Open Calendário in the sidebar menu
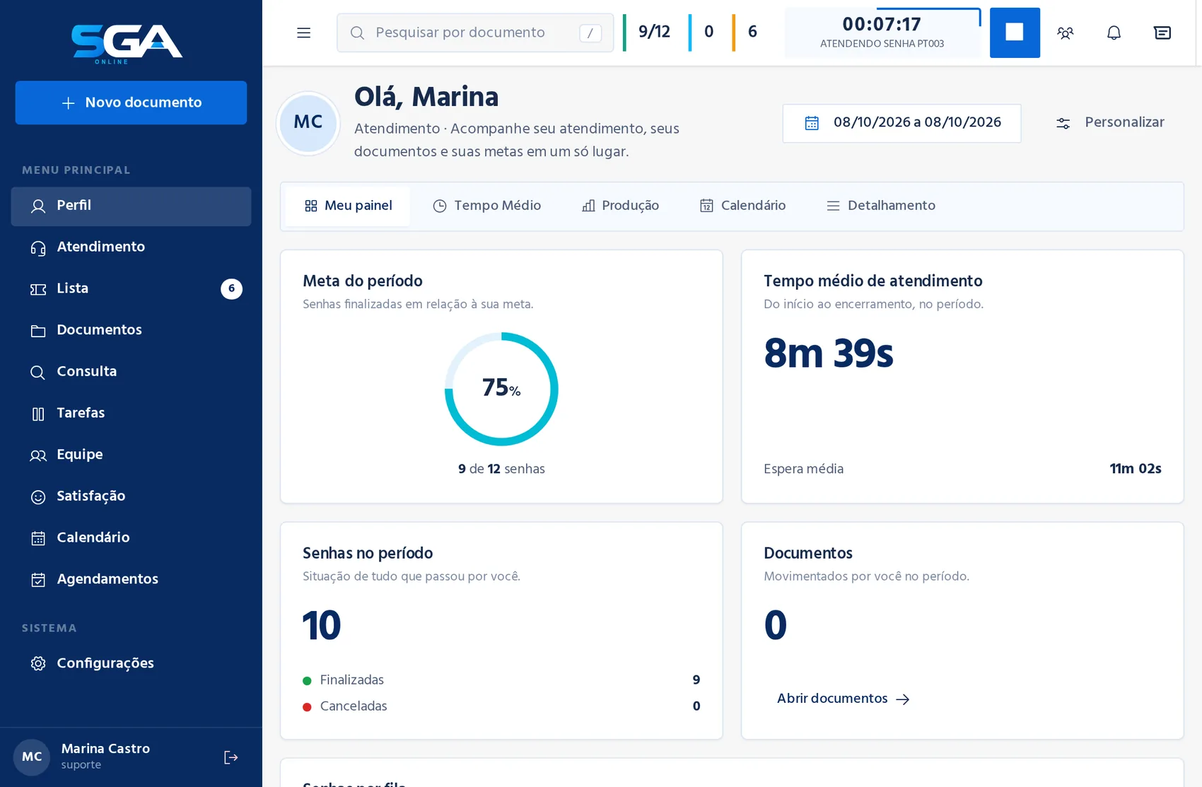The image size is (1202, 787). tap(131, 537)
